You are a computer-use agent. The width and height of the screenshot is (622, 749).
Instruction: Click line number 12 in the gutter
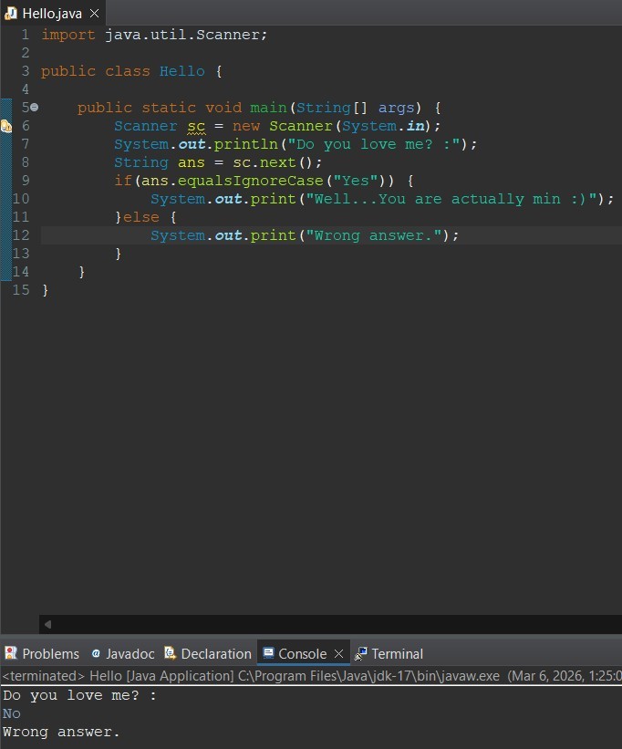[x=21, y=235]
